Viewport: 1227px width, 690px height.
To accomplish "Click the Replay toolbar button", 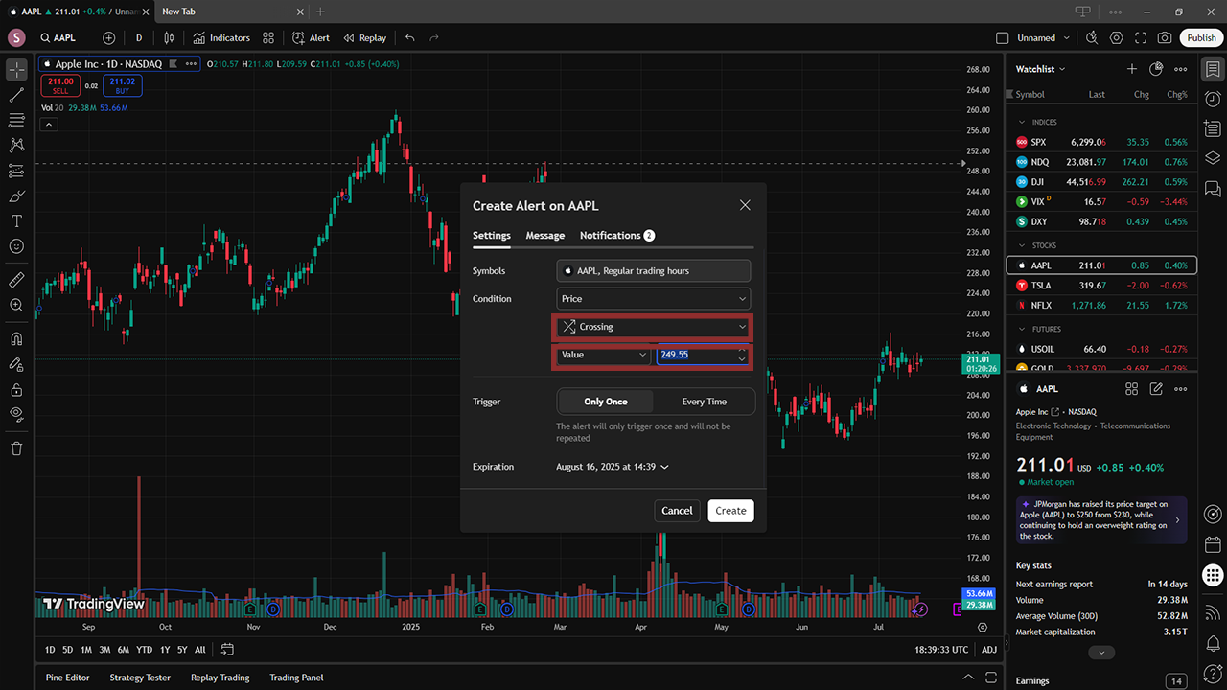I will [x=364, y=38].
